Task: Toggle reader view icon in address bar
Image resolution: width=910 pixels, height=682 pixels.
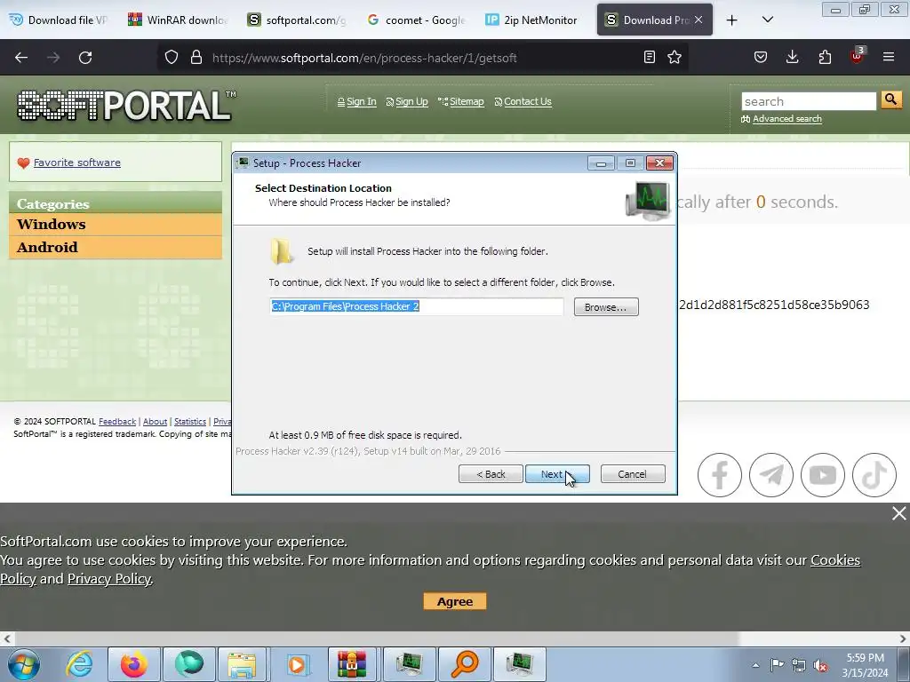Action: pyautogui.click(x=650, y=57)
